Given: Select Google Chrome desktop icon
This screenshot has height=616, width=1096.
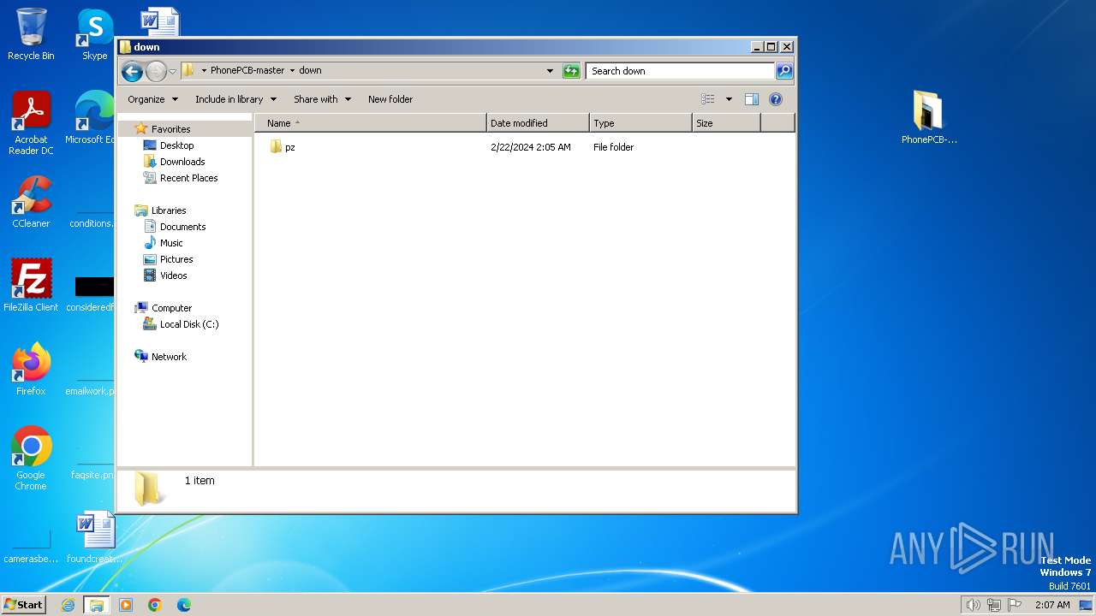Looking at the screenshot, I should click(31, 459).
